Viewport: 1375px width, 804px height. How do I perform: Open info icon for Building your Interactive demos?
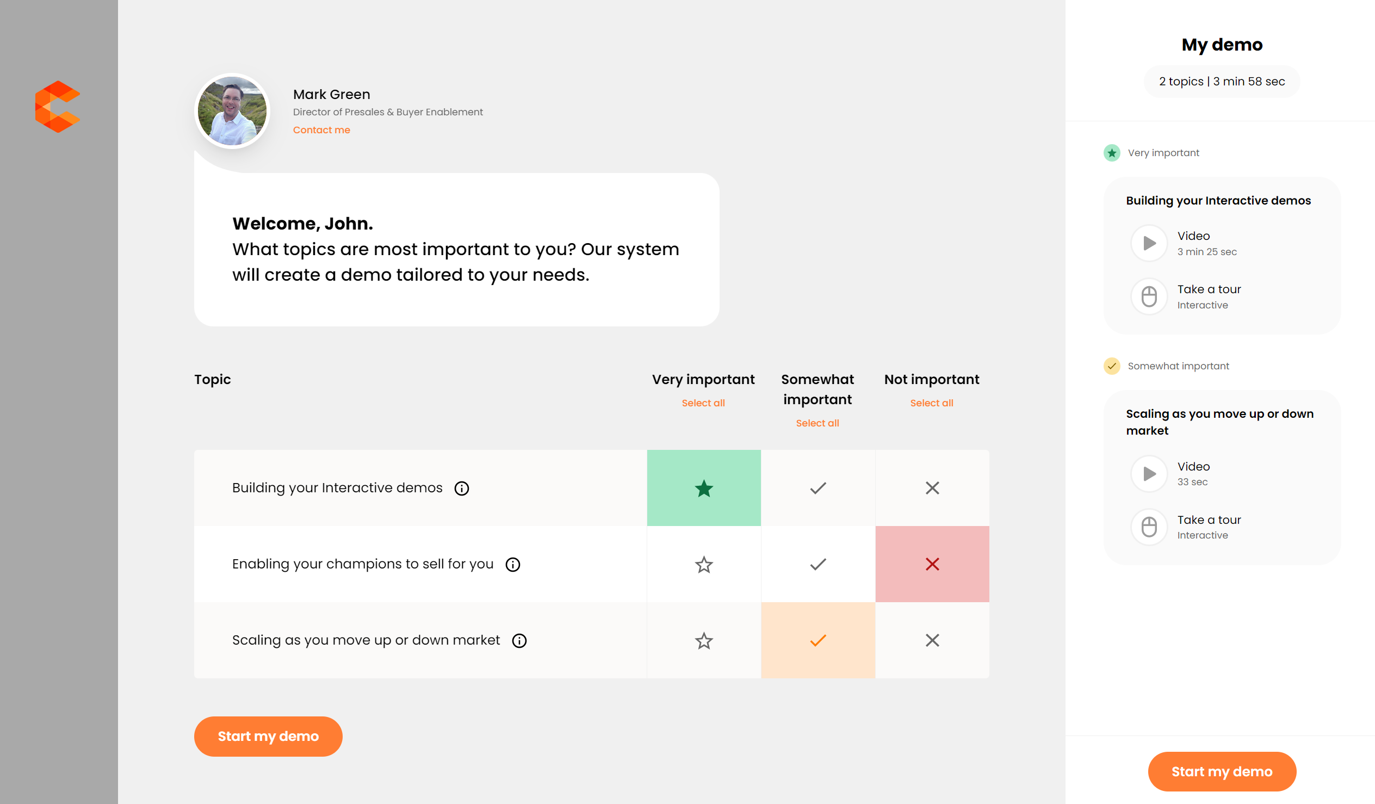462,488
